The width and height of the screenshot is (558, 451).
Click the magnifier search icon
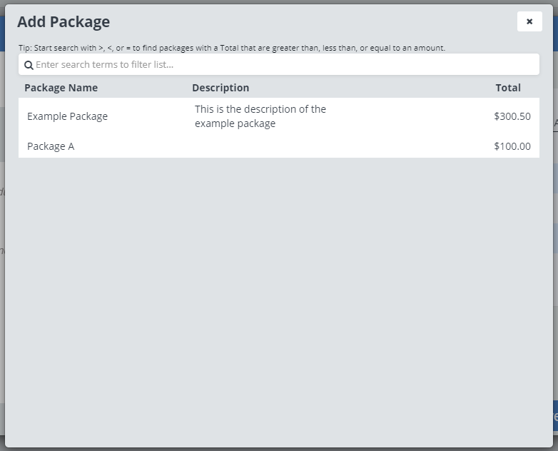tap(29, 65)
